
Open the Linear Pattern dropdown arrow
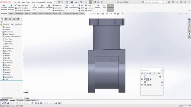pos(73,11)
